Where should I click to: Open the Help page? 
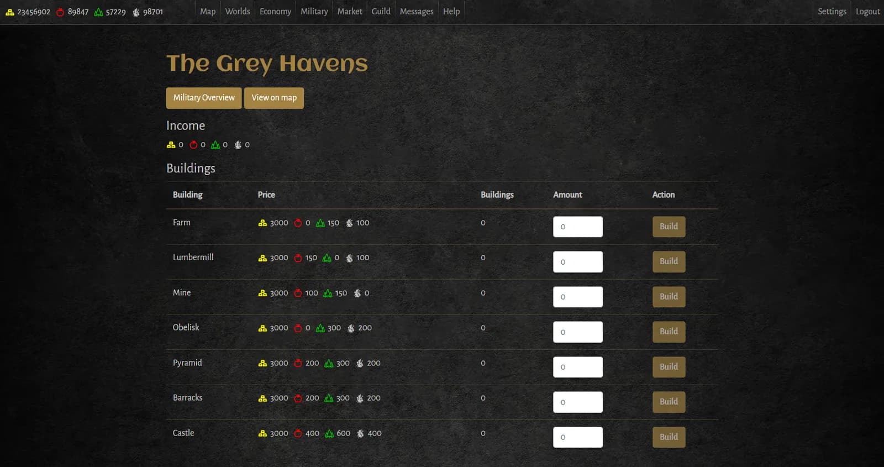[x=451, y=12]
